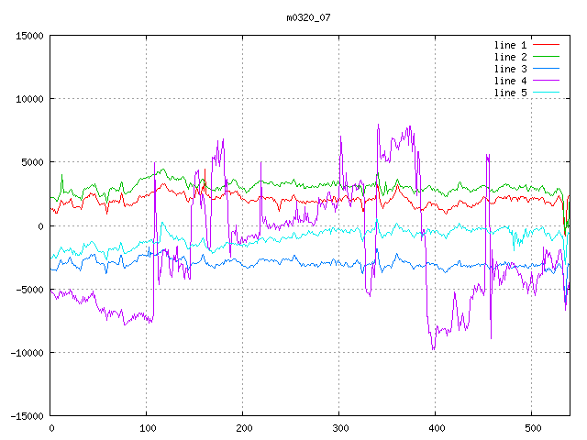Select the 'line 2' legend label
This screenshot has height=440, width=587.
pos(510,57)
